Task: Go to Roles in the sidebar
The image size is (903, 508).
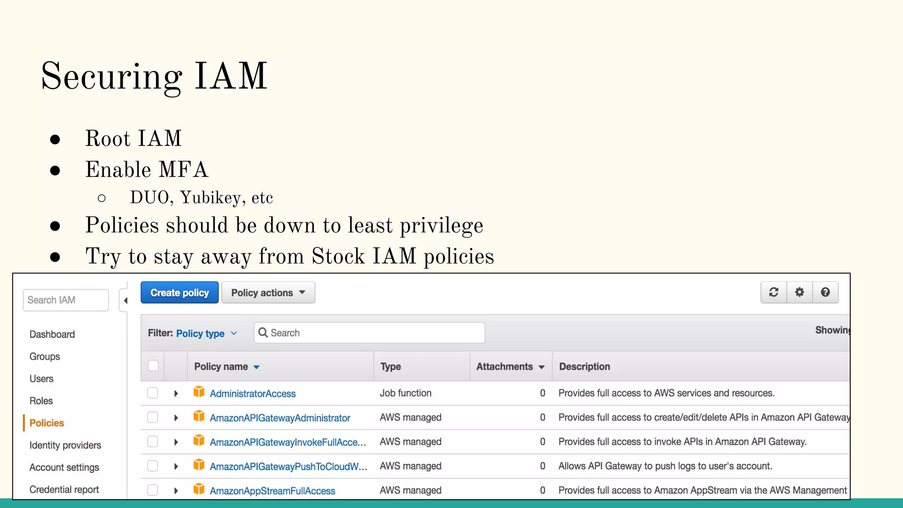Action: [x=41, y=401]
